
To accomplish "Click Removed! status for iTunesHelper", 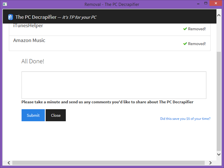I will point(197,29).
